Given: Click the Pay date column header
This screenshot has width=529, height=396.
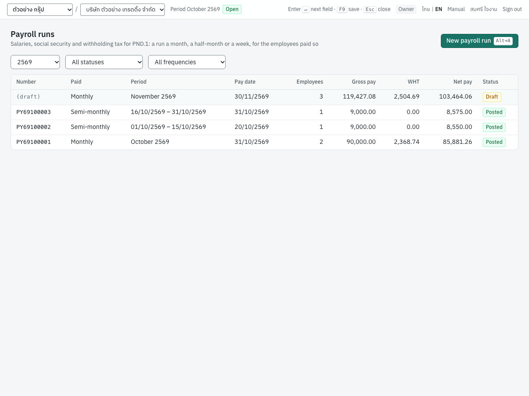Looking at the screenshot, I should pos(245,82).
